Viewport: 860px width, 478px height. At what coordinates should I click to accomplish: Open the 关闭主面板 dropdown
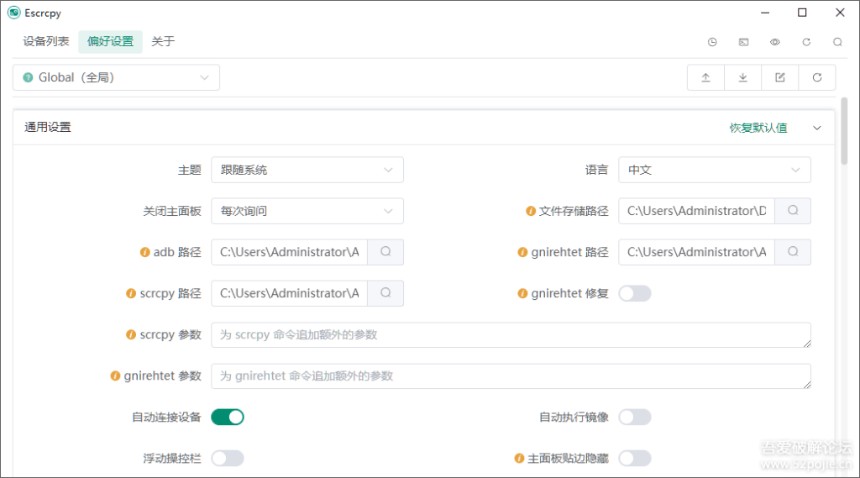pyautogui.click(x=307, y=211)
